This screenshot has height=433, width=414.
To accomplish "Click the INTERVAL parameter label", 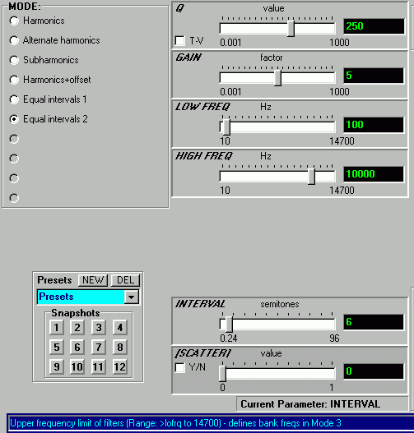I will 200,304.
